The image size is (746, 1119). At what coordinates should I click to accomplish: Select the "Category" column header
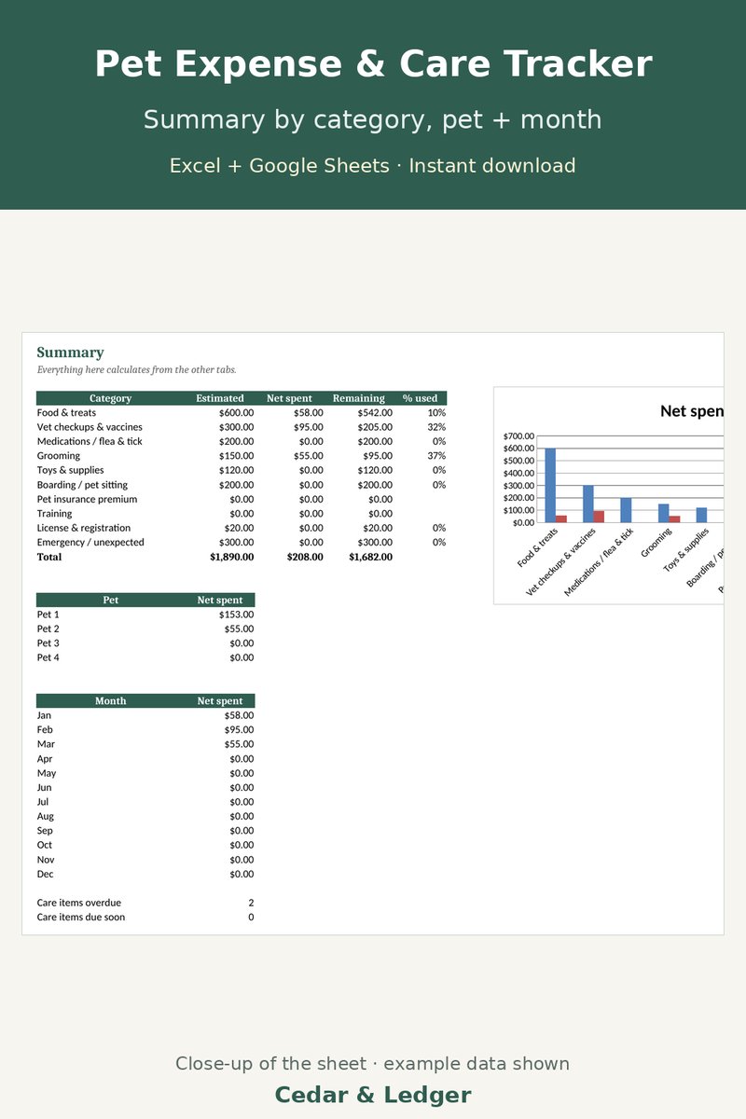tap(110, 398)
